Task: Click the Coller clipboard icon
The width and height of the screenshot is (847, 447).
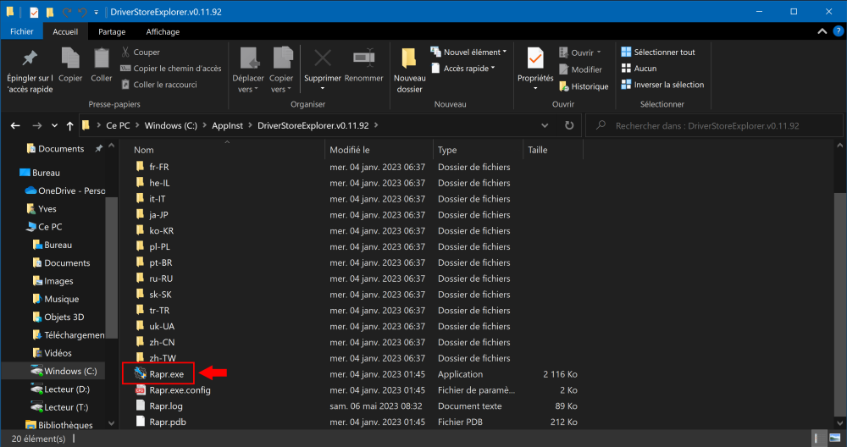Action: click(x=102, y=58)
